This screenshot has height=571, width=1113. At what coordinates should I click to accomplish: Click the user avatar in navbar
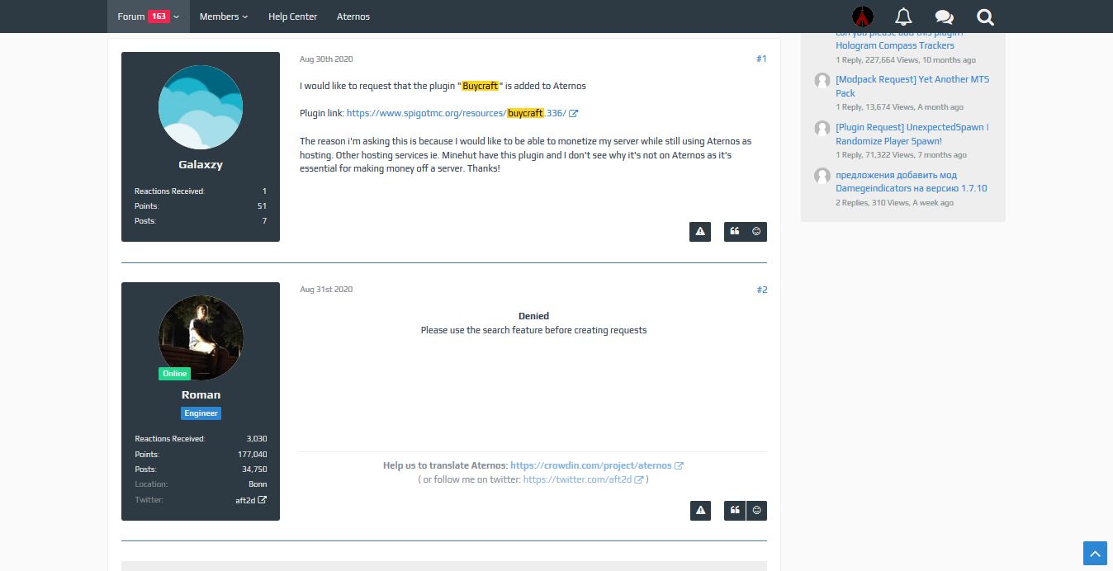[863, 17]
